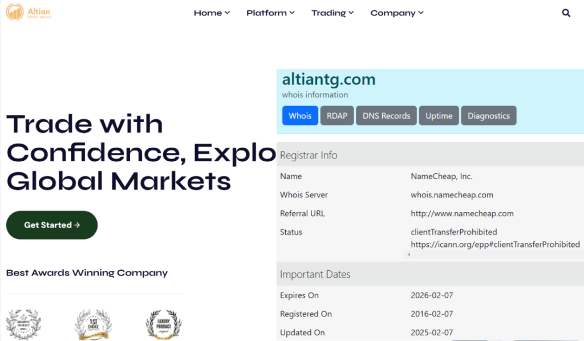The image size is (584, 341).
Task: Expand the Platform menu dropdown
Action: pos(270,13)
